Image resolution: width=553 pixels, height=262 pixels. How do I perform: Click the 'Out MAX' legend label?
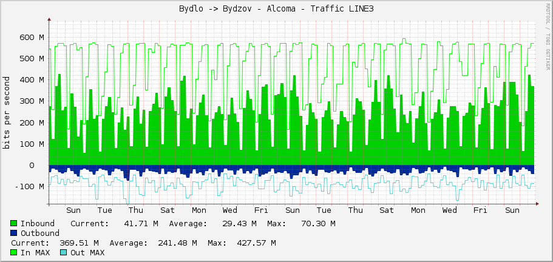tap(87, 252)
